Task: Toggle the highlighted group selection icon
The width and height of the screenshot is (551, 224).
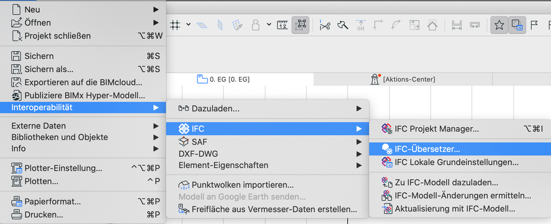Action: pyautogui.click(x=301, y=25)
